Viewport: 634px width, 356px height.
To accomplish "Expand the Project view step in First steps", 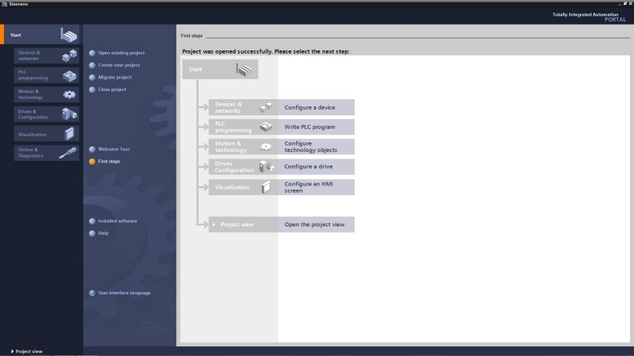I will point(214,225).
